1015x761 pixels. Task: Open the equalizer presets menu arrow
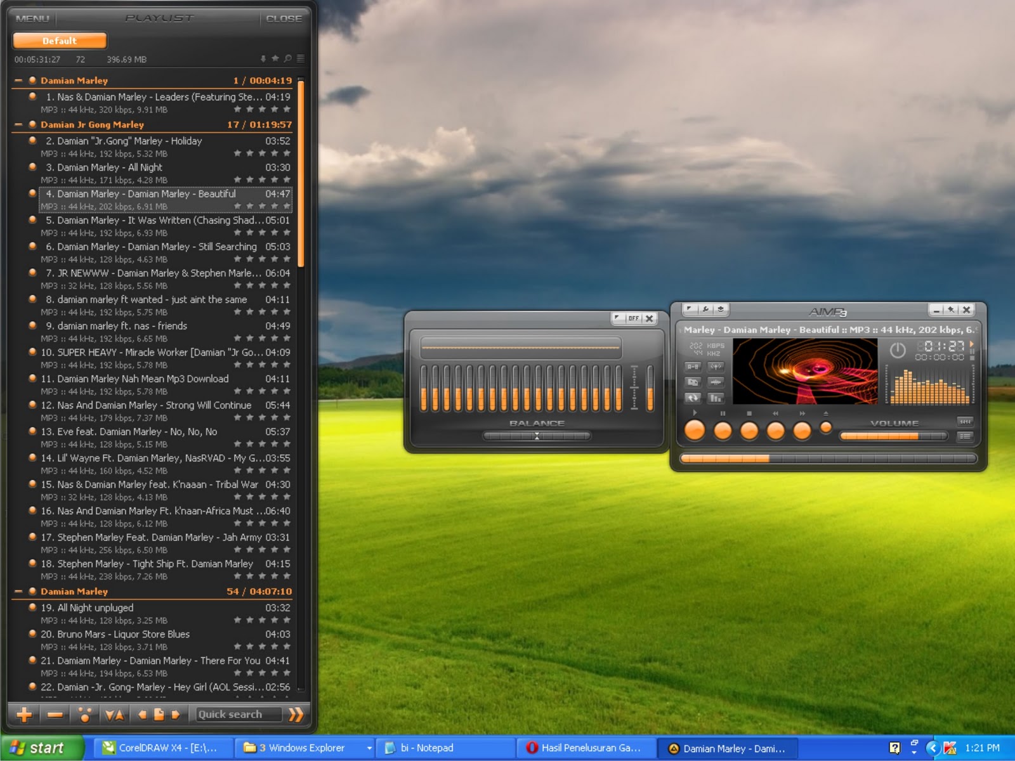coord(617,318)
